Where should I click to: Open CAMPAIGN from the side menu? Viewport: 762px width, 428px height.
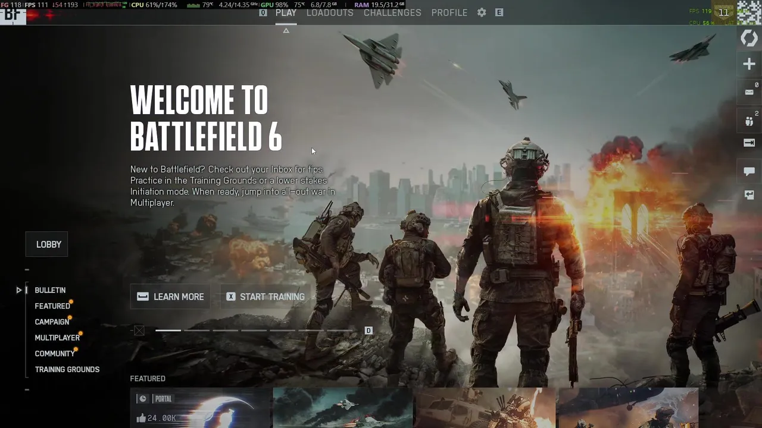[x=52, y=322]
